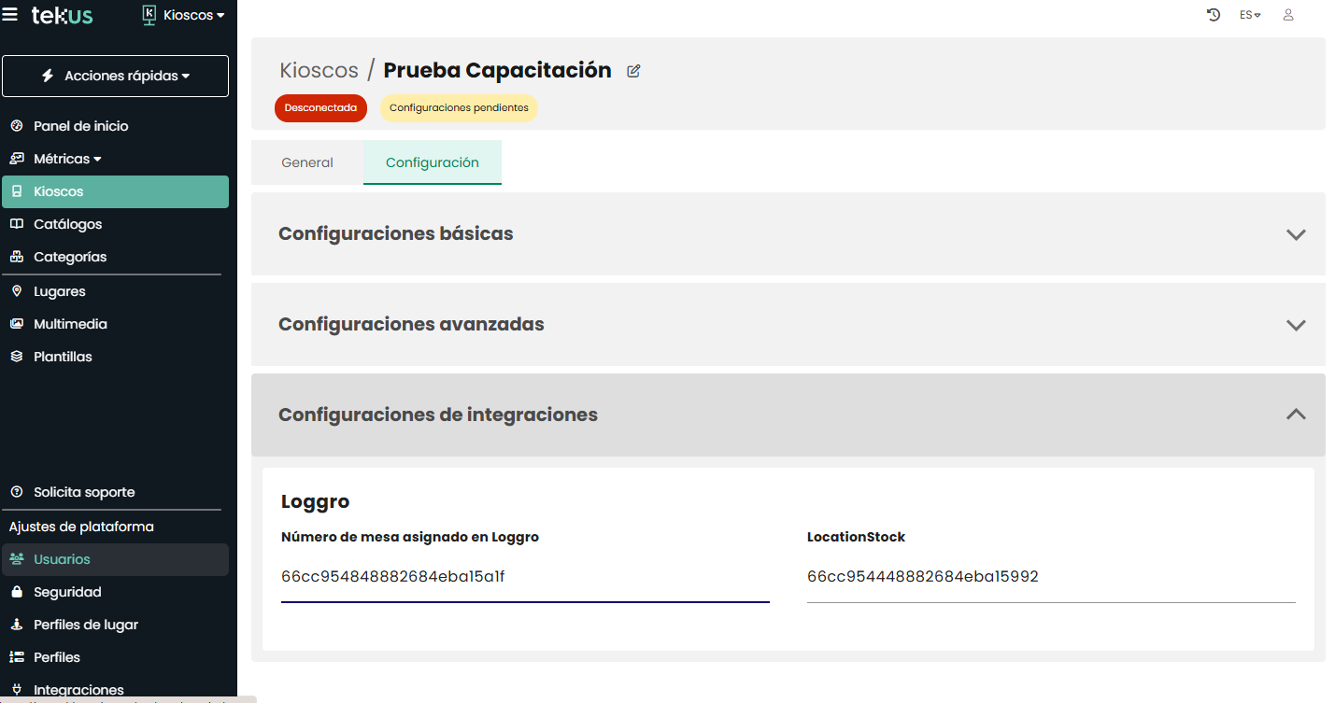This screenshot has height=703, width=1335.
Task: Go to Lugares in the sidebar
Action: pyautogui.click(x=59, y=291)
